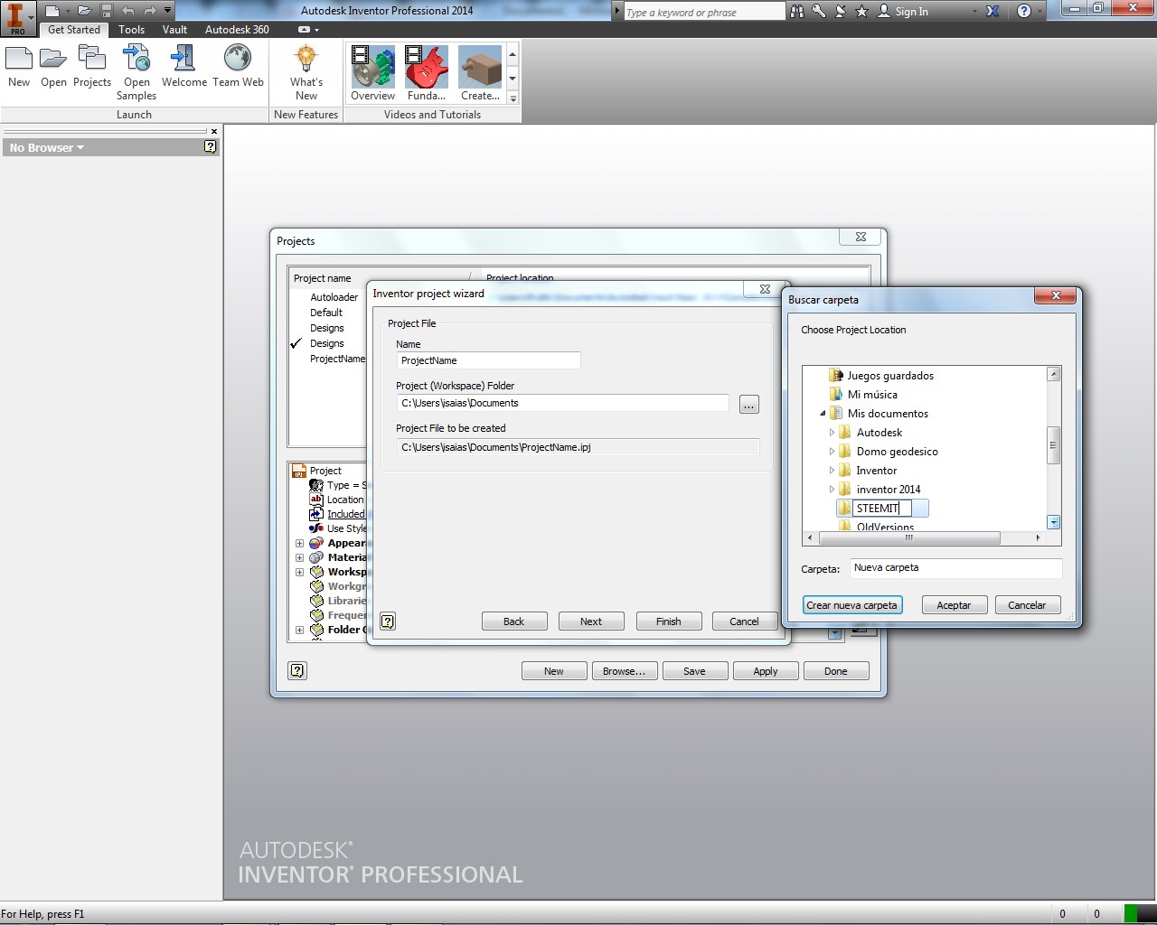Image resolution: width=1157 pixels, height=925 pixels.
Task: Open the Fundamentals guitar video tutorial
Action: pos(427,72)
